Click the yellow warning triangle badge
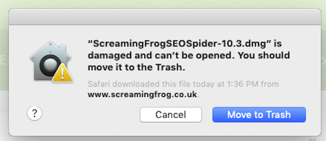The image size is (326, 141). [x=62, y=73]
